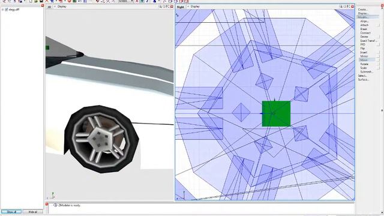Click the red icon at the 3D viewport header's right end
Viewport: 384px width, 216px height.
172,7
